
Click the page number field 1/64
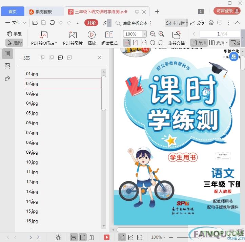220,34
